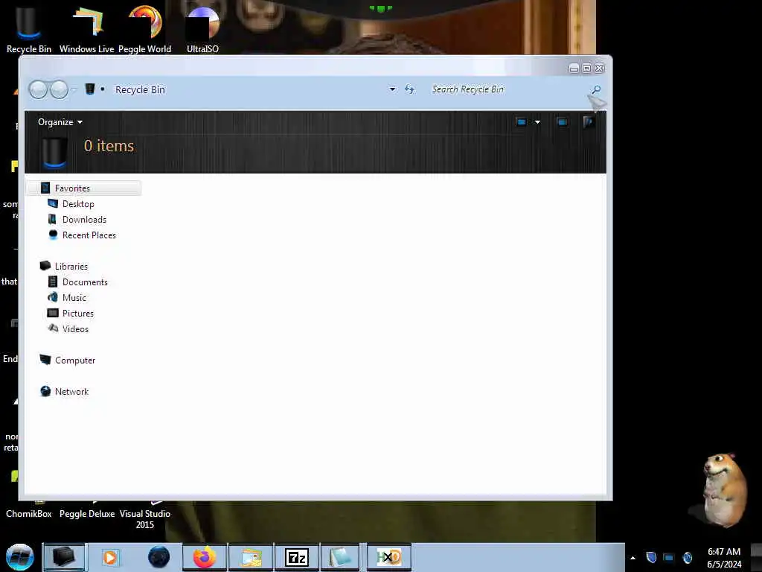Click the Desktop icon in Favorites
This screenshot has width=762, height=572.
[x=53, y=203]
